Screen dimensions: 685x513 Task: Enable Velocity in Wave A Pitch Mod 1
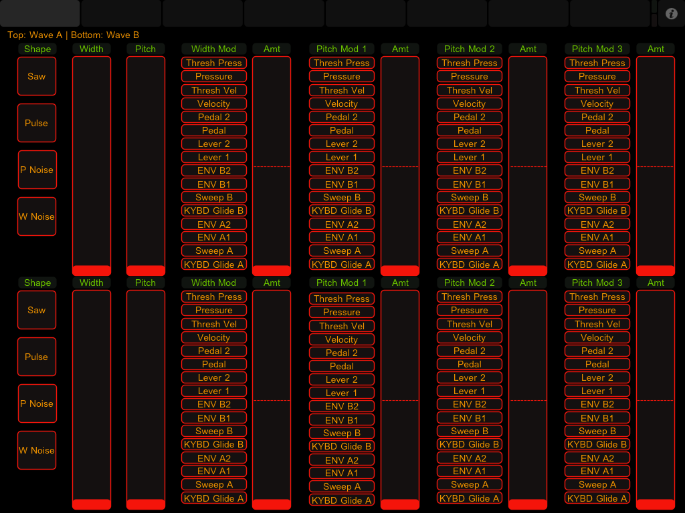342,104
